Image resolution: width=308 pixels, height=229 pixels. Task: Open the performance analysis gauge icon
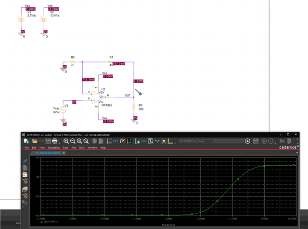(122, 141)
